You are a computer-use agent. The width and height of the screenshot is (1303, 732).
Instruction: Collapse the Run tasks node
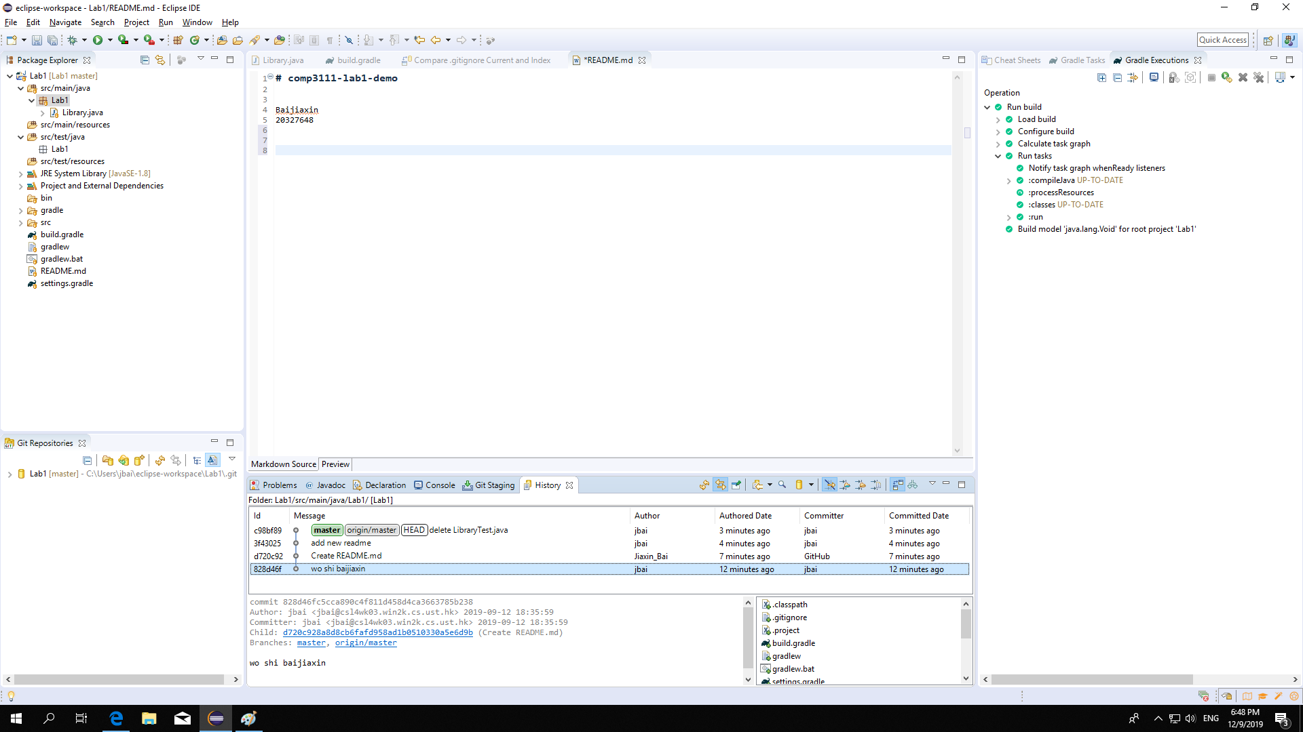click(x=998, y=157)
